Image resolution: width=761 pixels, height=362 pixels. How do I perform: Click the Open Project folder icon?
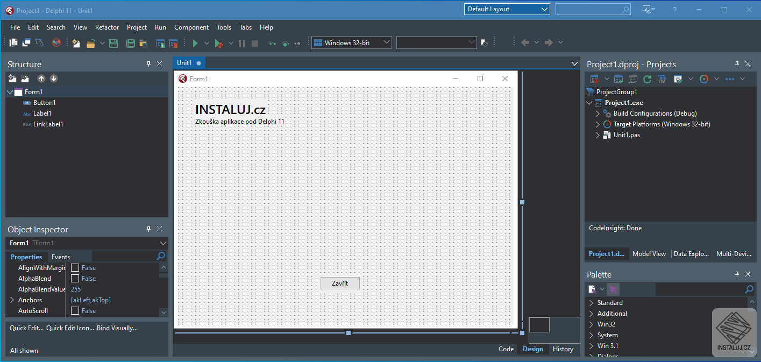tap(143, 43)
